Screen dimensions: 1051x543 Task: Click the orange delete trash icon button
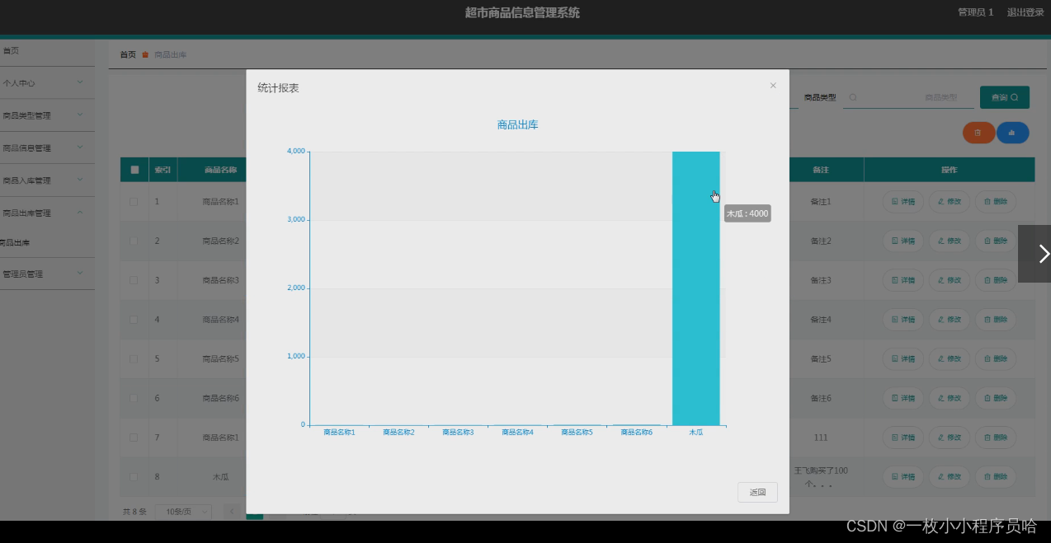978,133
